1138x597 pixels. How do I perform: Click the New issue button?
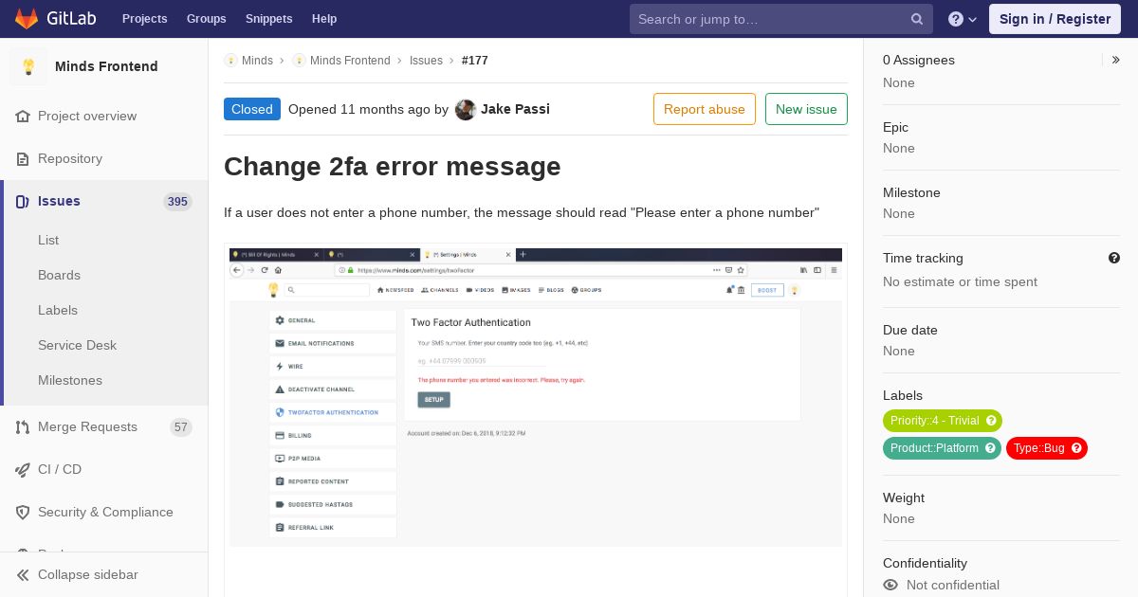click(806, 109)
